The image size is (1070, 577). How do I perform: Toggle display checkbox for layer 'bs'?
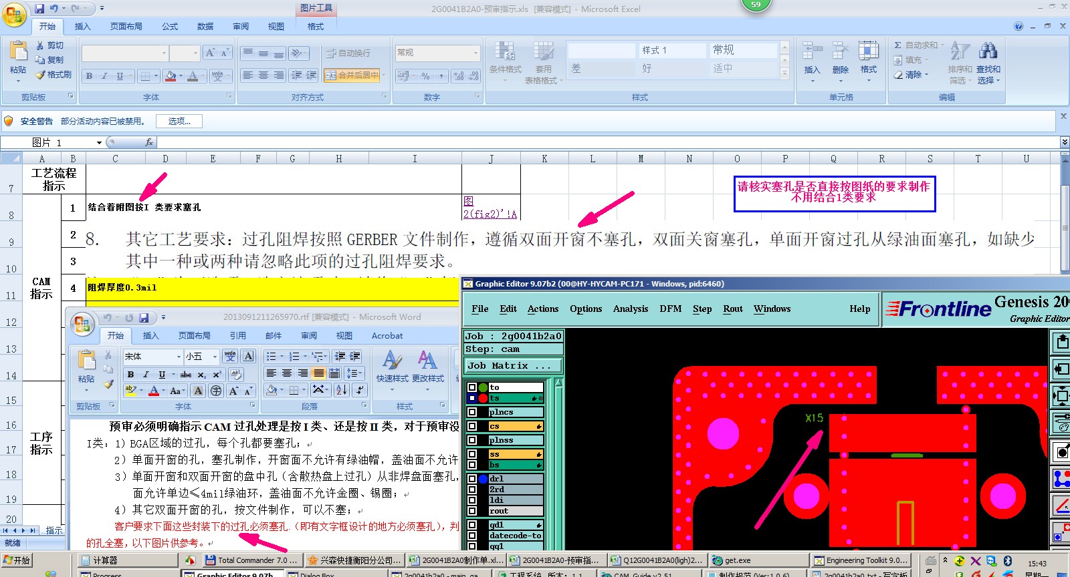tap(472, 465)
